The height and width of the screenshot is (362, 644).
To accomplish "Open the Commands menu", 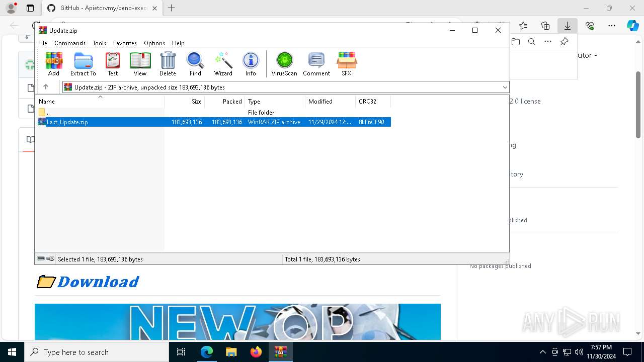I will coord(70,43).
